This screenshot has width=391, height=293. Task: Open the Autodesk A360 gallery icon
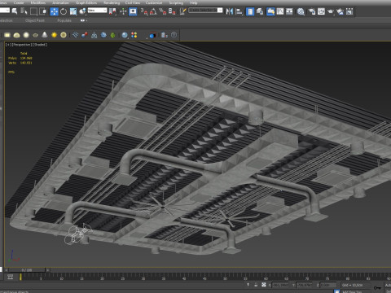[x=349, y=11]
